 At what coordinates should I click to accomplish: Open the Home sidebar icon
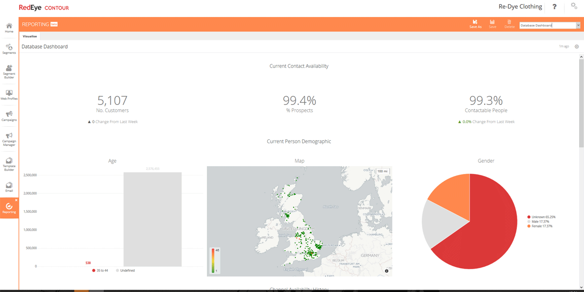(x=9, y=28)
